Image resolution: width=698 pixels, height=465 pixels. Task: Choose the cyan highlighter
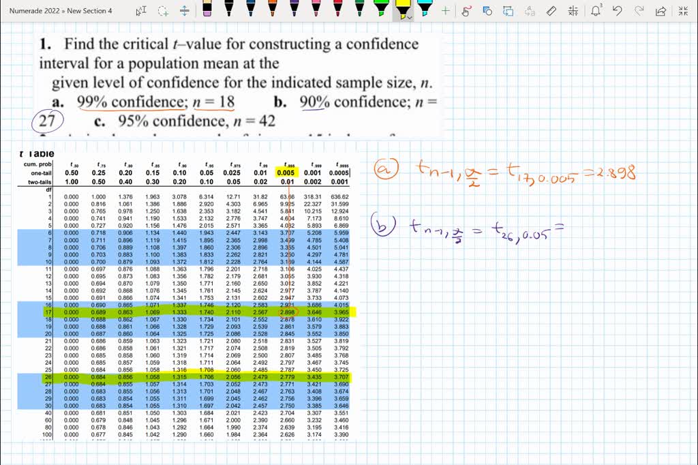click(x=425, y=11)
